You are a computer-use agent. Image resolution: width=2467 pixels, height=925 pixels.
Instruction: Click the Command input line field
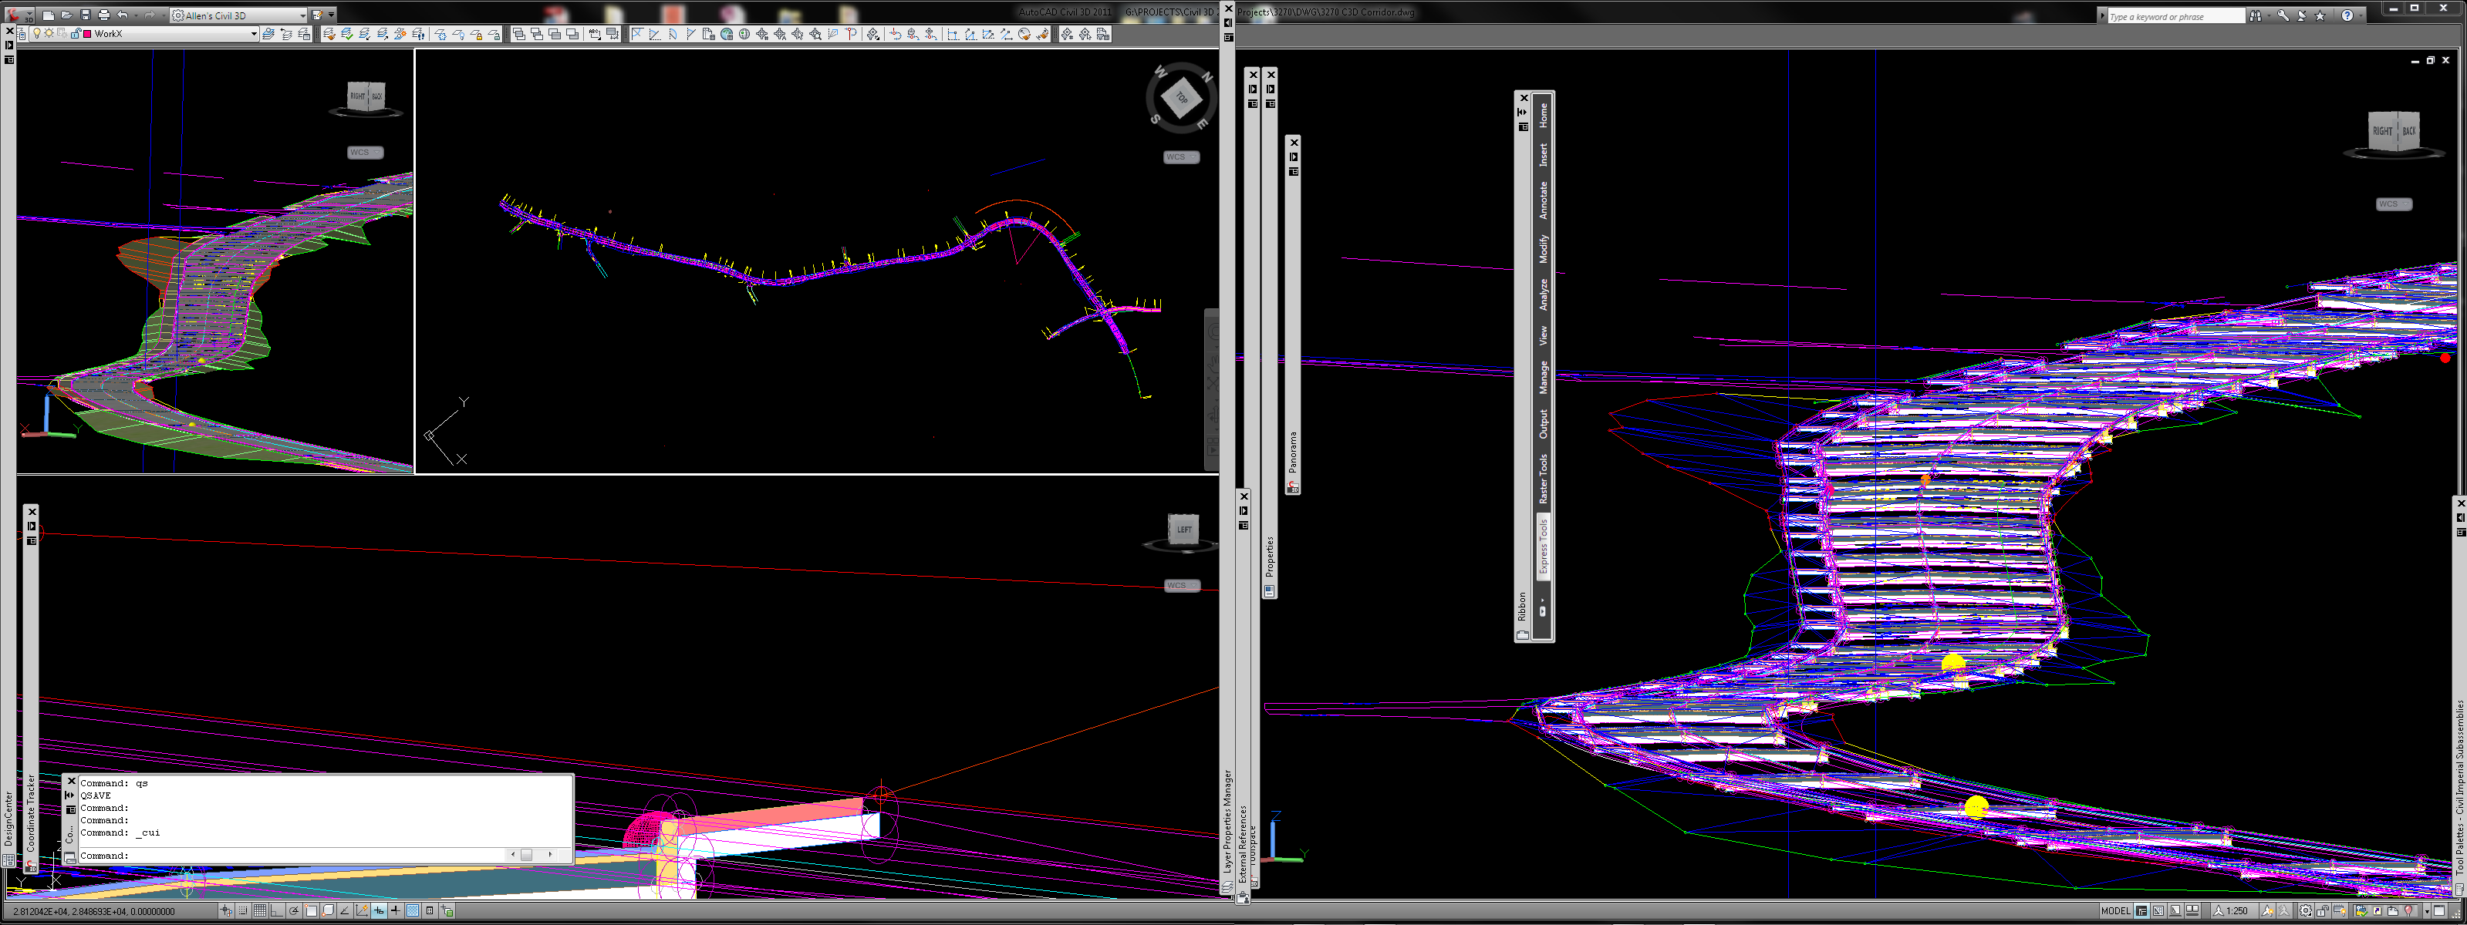coord(292,855)
